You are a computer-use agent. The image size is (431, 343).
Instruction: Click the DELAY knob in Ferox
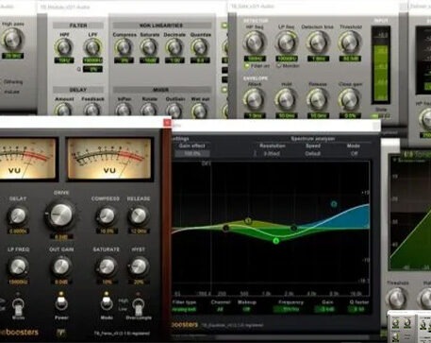click(18, 215)
